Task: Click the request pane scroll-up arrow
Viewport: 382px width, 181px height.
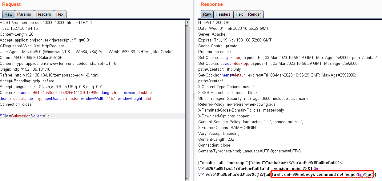Action: [188, 22]
